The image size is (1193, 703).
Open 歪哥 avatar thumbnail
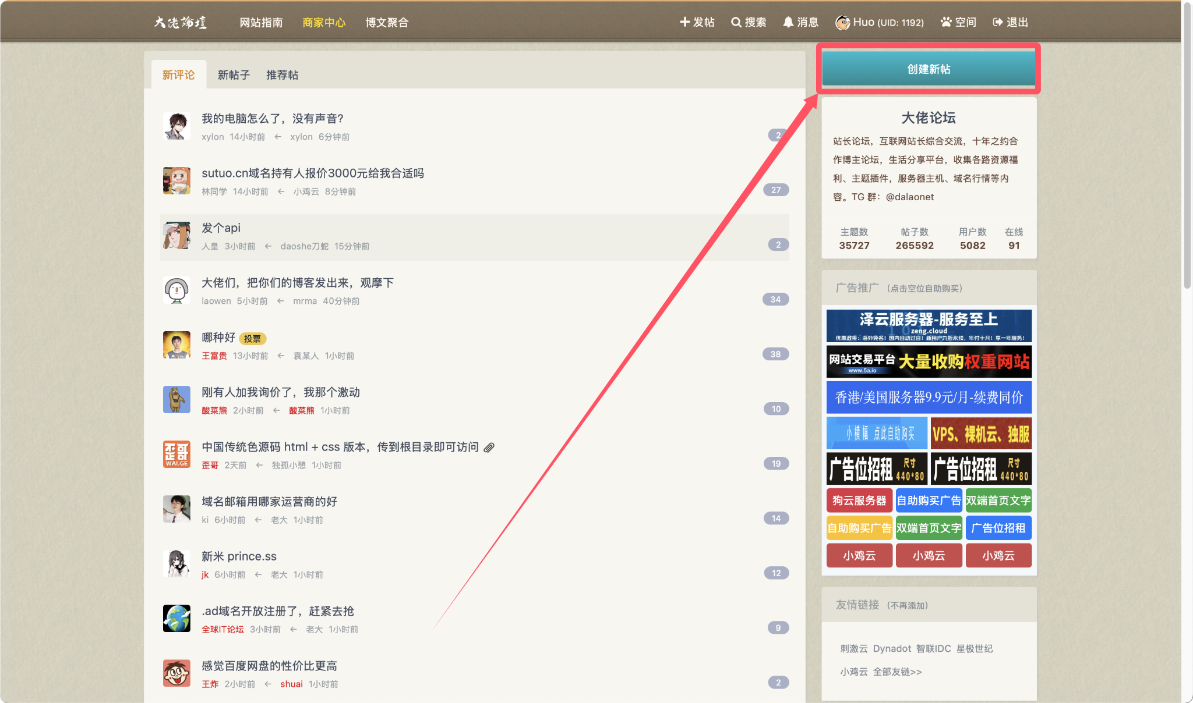pos(177,455)
